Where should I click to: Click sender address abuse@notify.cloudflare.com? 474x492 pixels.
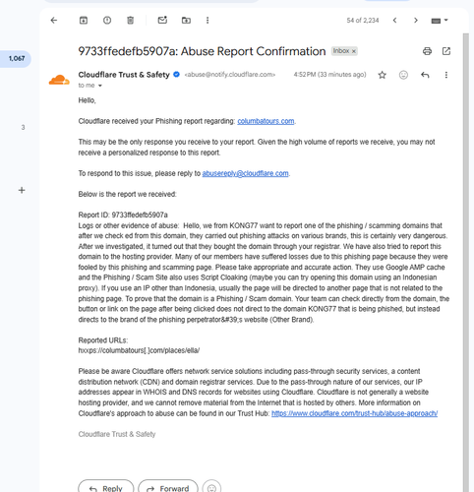[230, 75]
